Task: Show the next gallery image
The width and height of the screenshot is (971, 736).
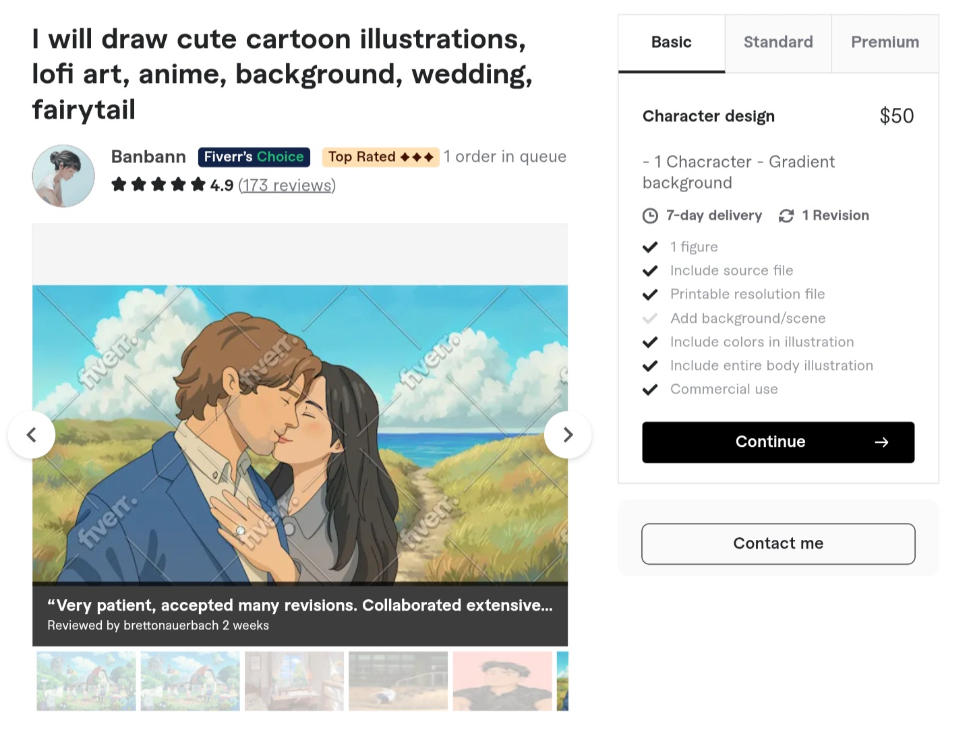Action: click(x=568, y=435)
